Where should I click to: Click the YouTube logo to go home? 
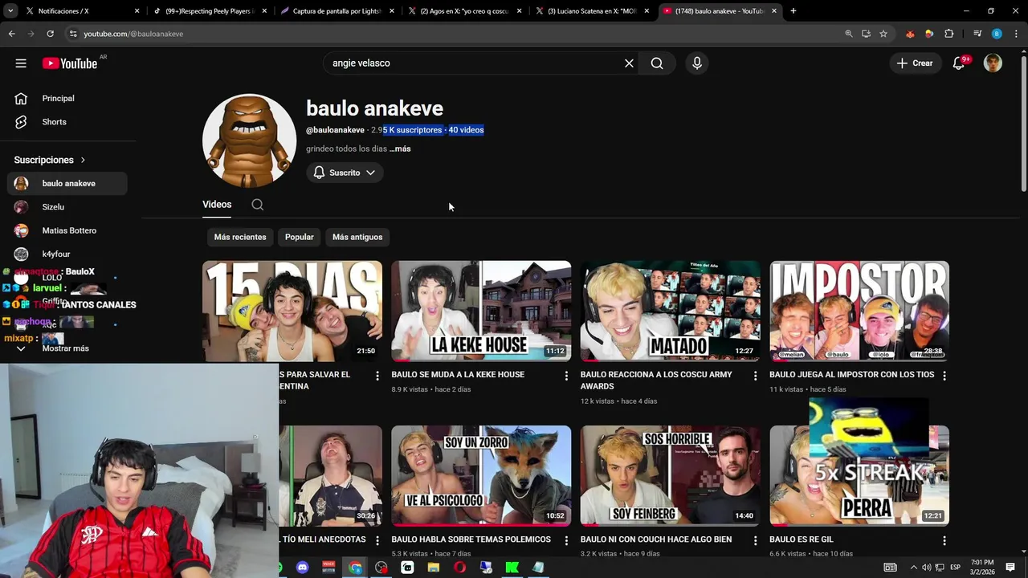[x=71, y=63]
